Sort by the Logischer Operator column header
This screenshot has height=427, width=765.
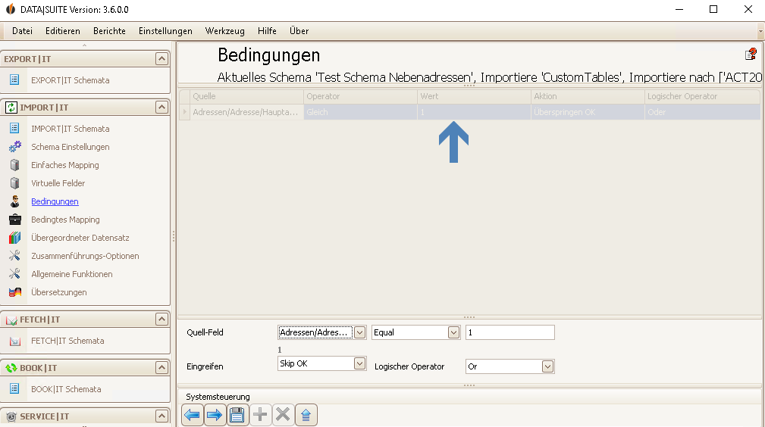point(701,96)
